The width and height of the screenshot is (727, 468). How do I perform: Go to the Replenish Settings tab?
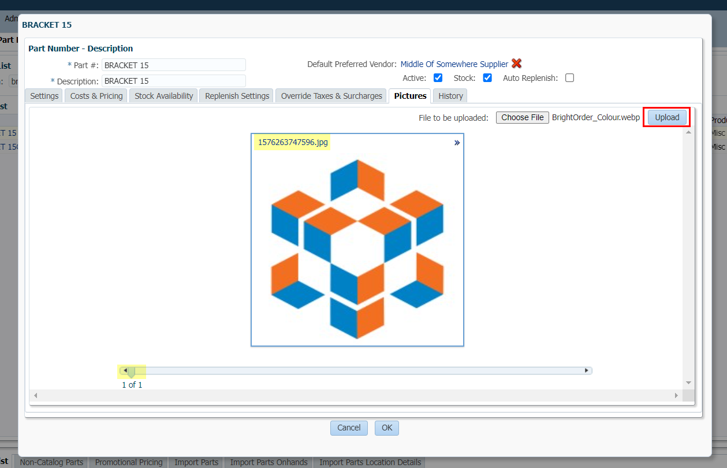pos(237,96)
